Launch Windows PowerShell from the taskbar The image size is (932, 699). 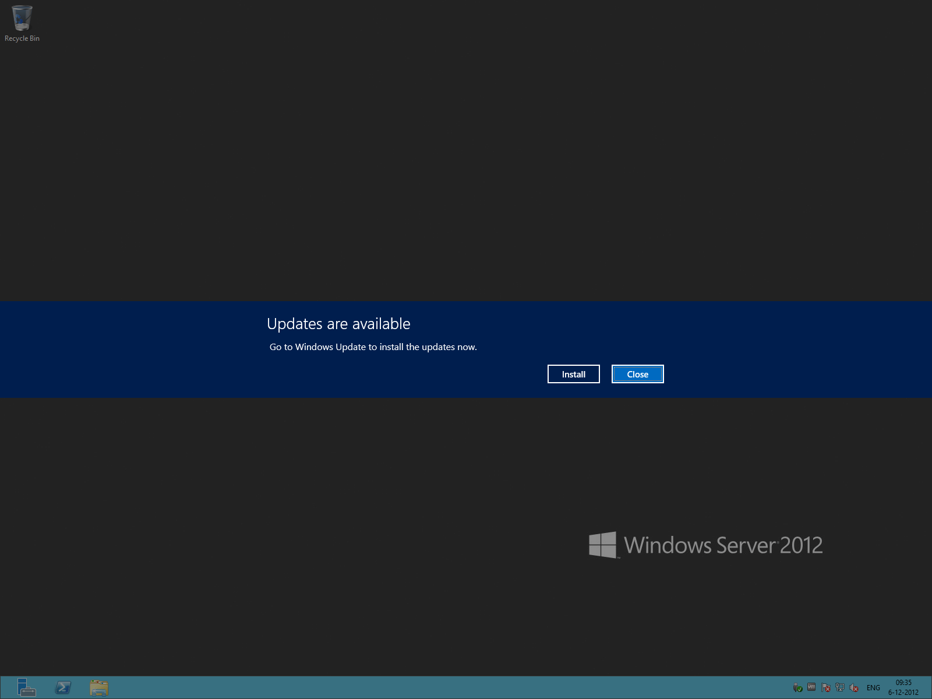[63, 687]
